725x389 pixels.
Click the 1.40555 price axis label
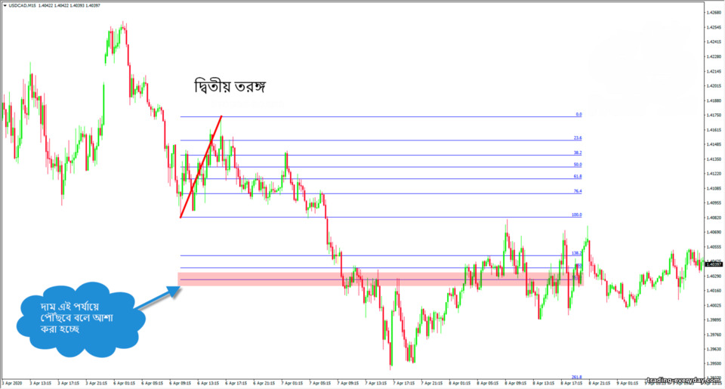click(x=714, y=246)
